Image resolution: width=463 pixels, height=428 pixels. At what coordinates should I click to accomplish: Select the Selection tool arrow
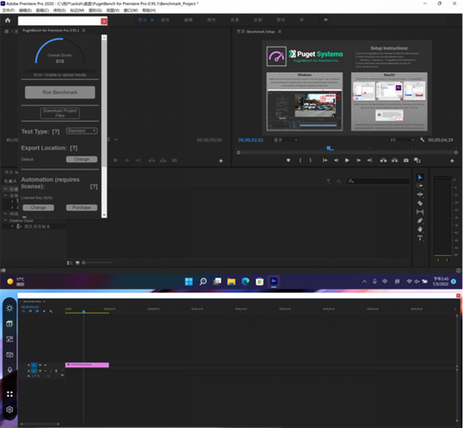(420, 177)
